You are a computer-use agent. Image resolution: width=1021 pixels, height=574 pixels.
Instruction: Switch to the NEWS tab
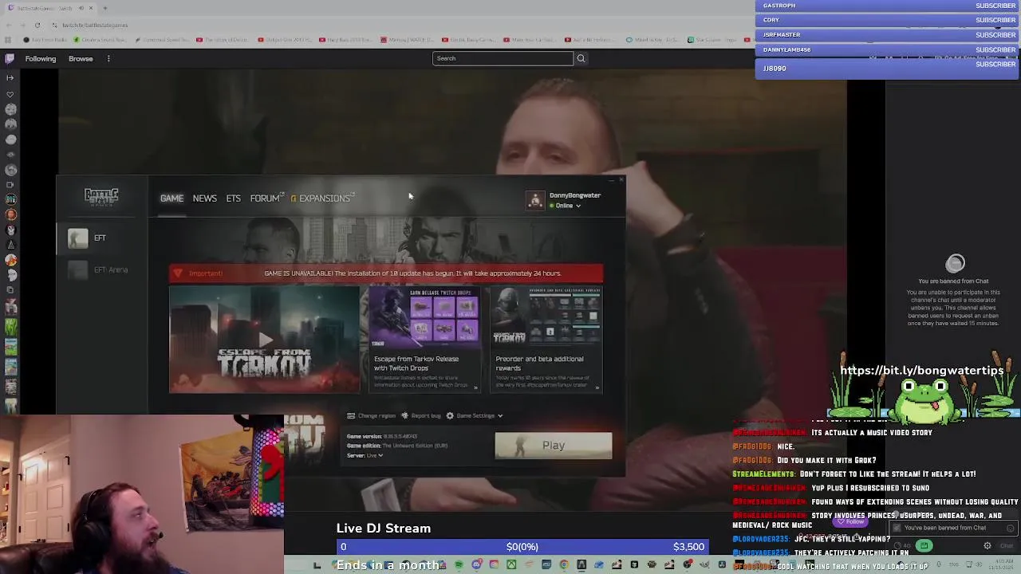(x=204, y=199)
